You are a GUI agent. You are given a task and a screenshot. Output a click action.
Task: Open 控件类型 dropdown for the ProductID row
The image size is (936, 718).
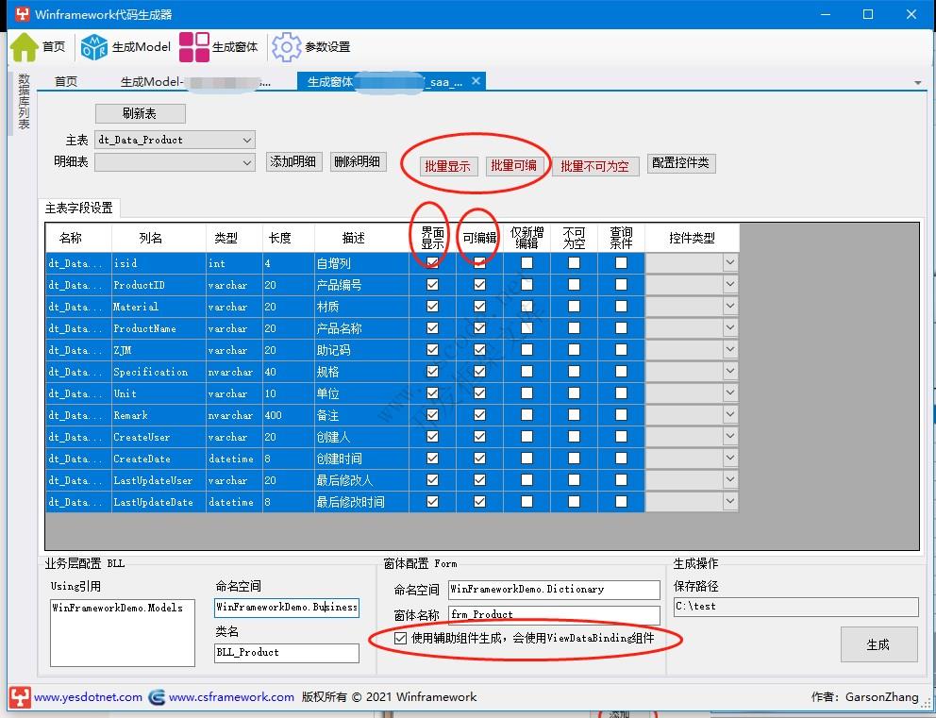[x=731, y=284]
